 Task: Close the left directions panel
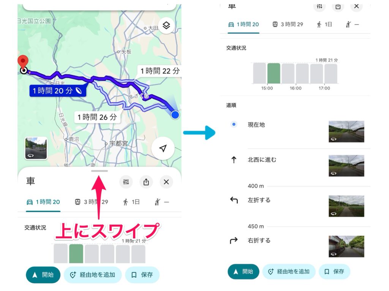pos(166,182)
